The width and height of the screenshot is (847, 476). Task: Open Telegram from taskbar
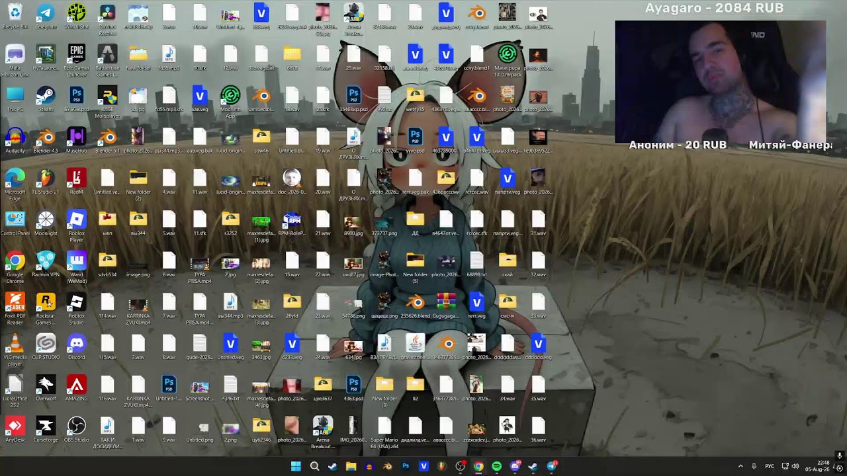pos(552,466)
